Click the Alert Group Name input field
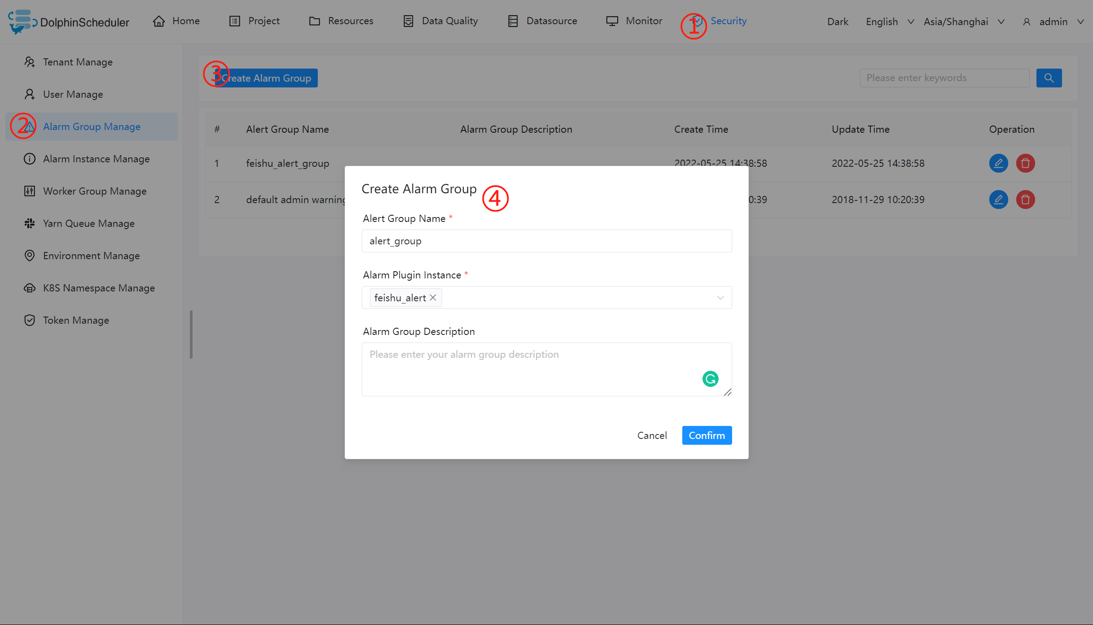The height and width of the screenshot is (625, 1093). [x=546, y=241]
